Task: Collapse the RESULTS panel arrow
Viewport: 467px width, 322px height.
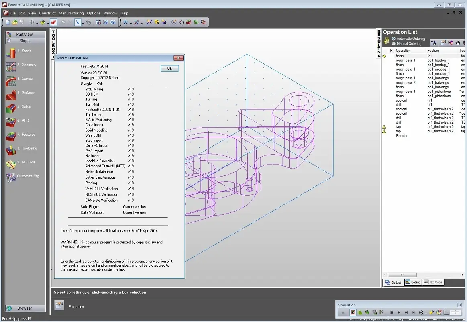Action: tap(379, 56)
